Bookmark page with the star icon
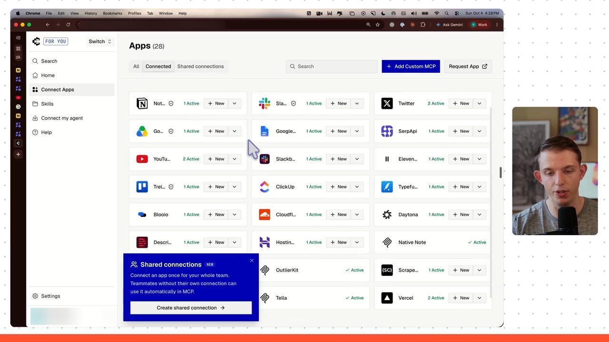Screen dimensions: 609x342 378,25
